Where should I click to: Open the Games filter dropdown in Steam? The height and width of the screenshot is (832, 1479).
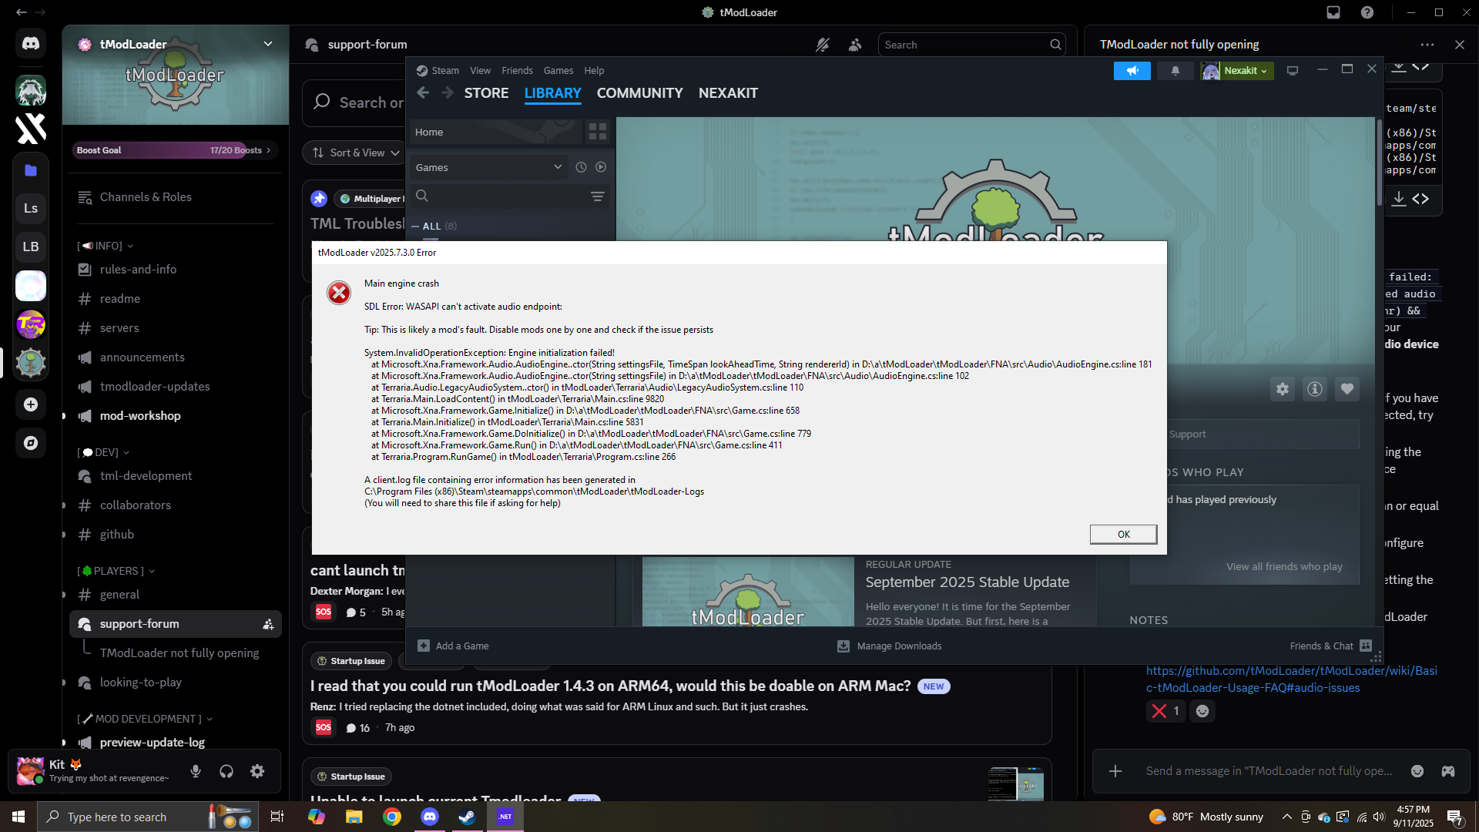tap(489, 167)
